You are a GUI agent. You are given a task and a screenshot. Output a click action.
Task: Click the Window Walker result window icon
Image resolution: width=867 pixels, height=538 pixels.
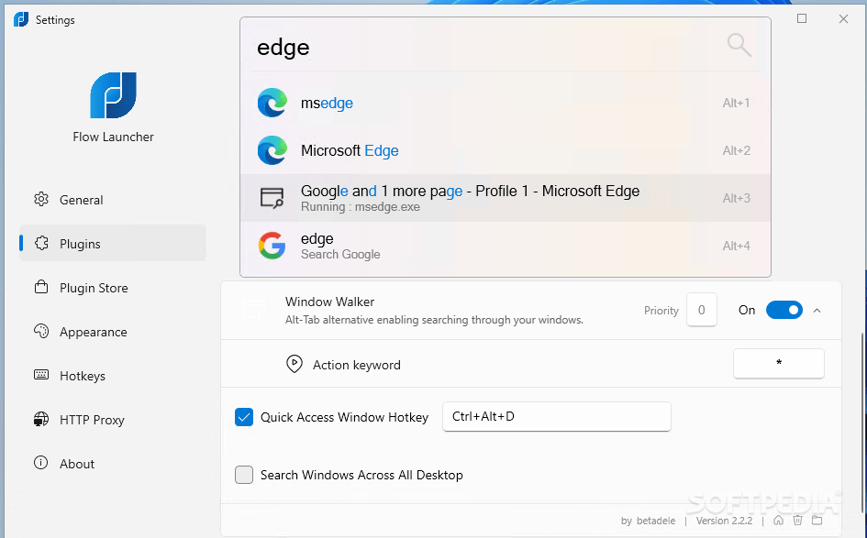click(272, 198)
